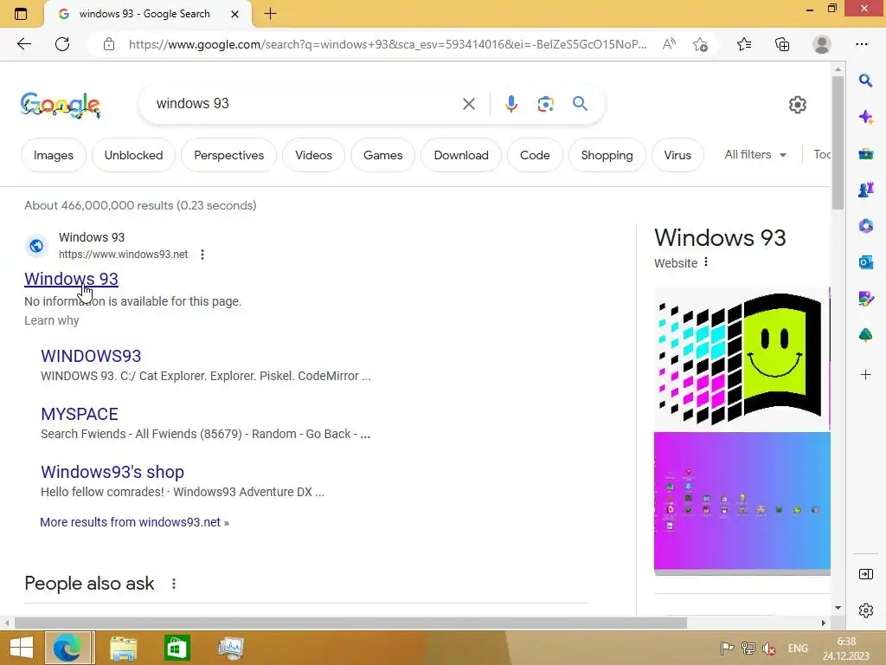Open the WINDOWS93 sitelink
The image size is (886, 665).
coord(91,356)
